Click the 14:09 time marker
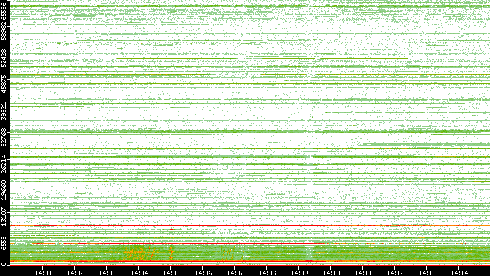The width and height of the screenshot is (490, 276). click(299, 272)
